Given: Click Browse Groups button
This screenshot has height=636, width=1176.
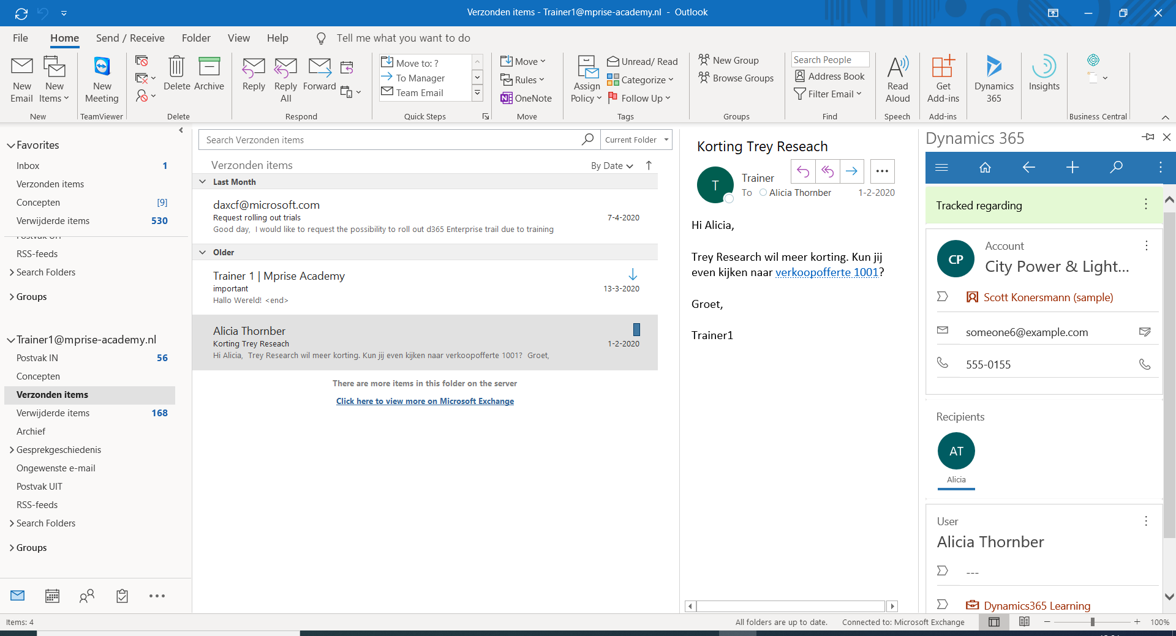Looking at the screenshot, I should [736, 78].
